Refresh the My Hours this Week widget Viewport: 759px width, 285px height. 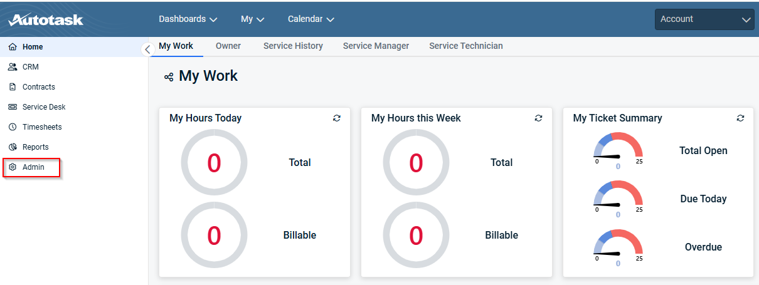click(x=538, y=118)
